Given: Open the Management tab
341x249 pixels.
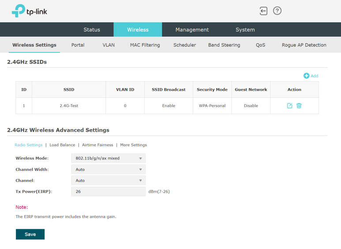Looking at the screenshot, I should [x=192, y=30].
